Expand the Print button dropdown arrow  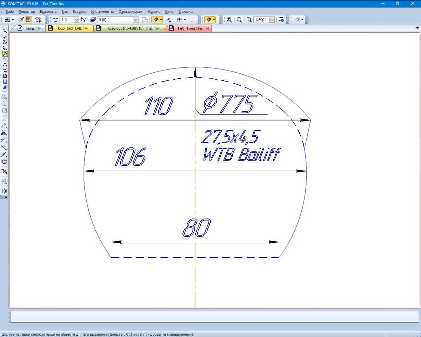tap(13, 20)
